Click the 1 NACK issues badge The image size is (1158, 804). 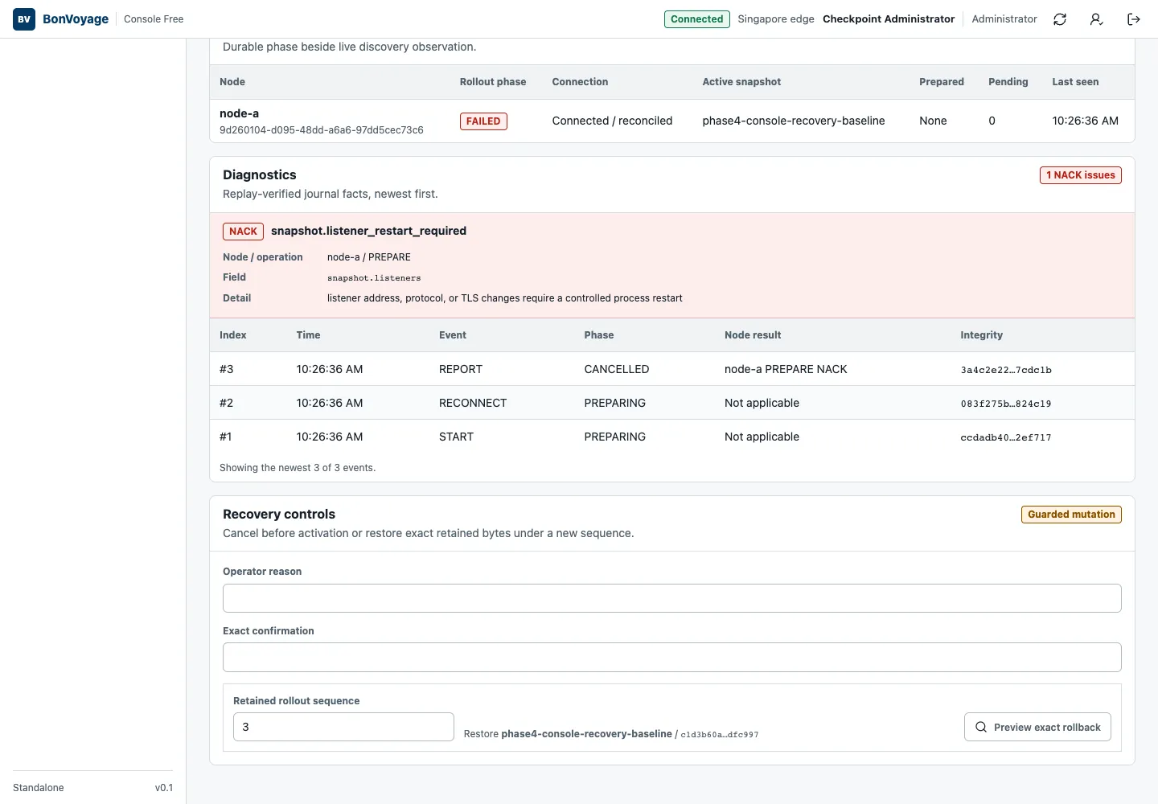pos(1081,175)
